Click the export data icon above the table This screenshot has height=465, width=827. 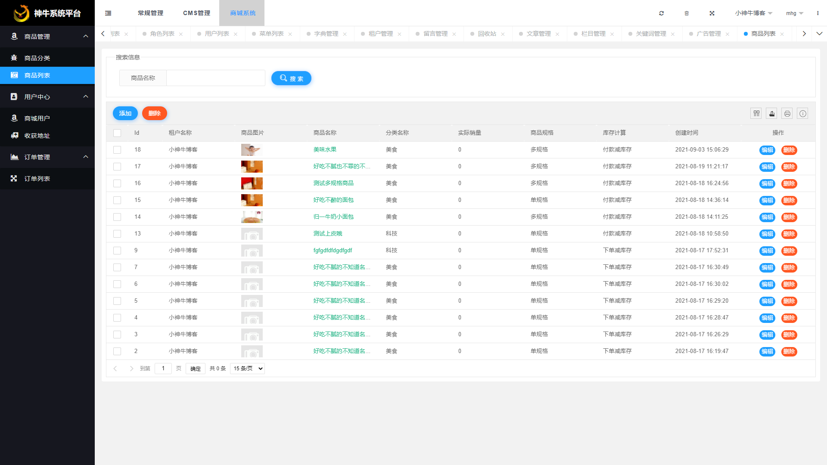[x=771, y=113]
